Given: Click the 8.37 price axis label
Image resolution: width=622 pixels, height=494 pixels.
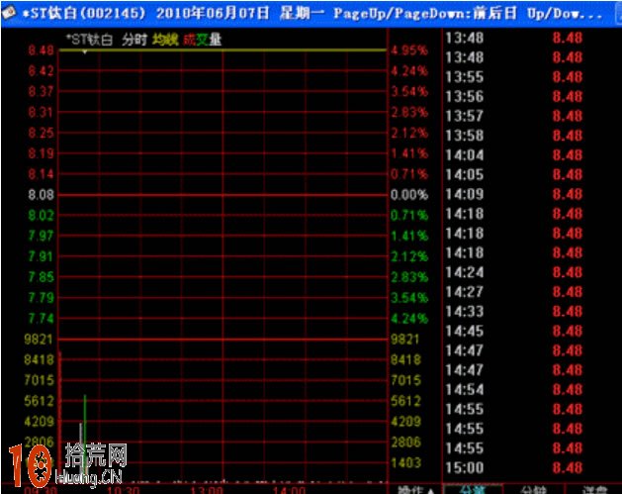Looking at the screenshot, I should coord(41,92).
